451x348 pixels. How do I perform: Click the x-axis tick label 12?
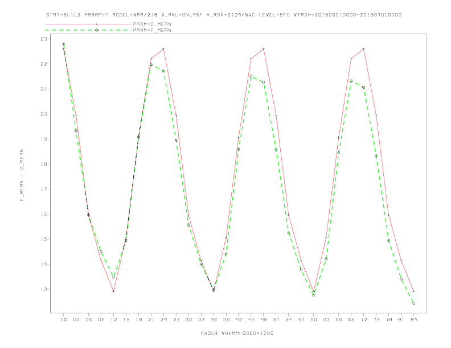[114, 320]
